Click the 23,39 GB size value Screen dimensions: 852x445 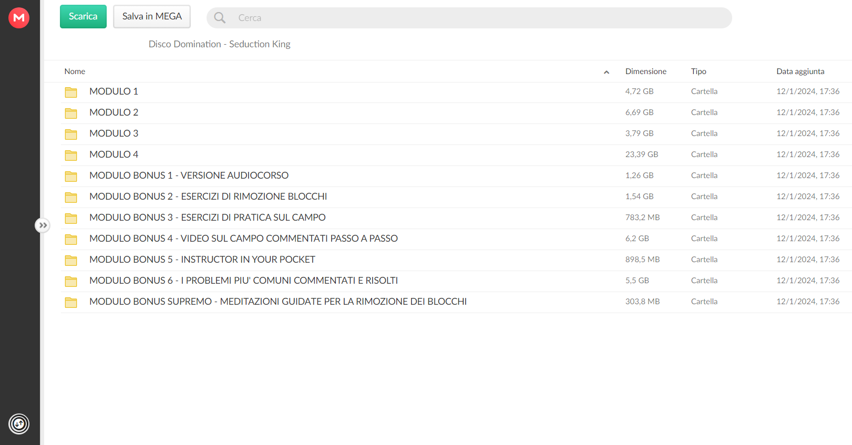click(x=642, y=154)
